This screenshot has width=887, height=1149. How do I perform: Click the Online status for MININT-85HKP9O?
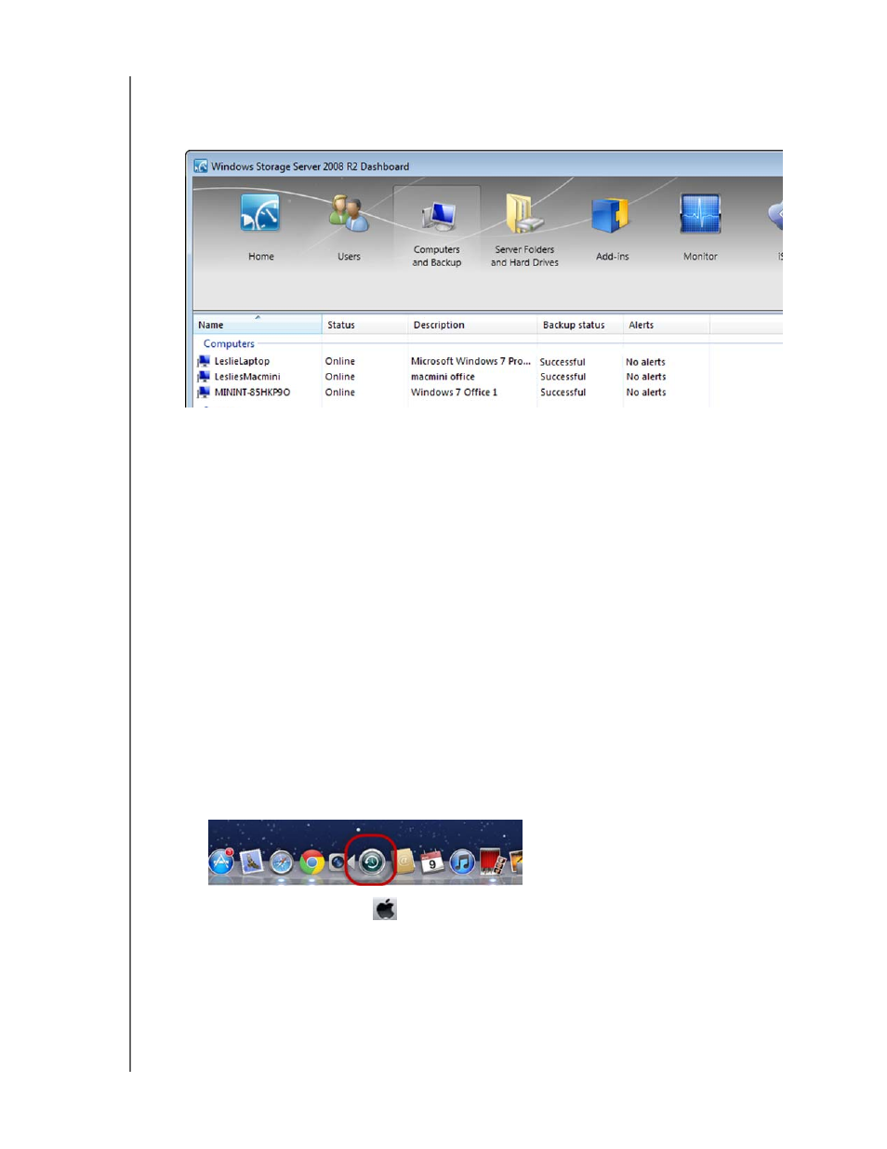click(340, 393)
